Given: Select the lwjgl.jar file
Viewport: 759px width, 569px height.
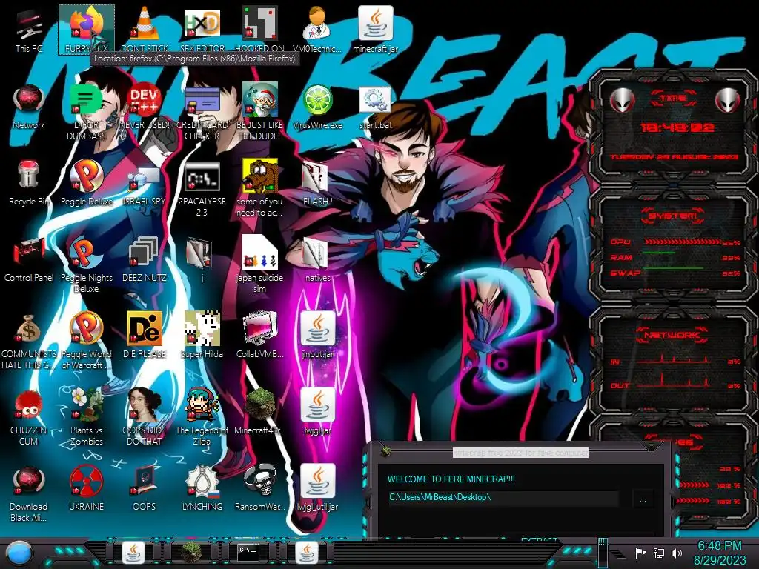Looking at the screenshot, I should (317, 412).
